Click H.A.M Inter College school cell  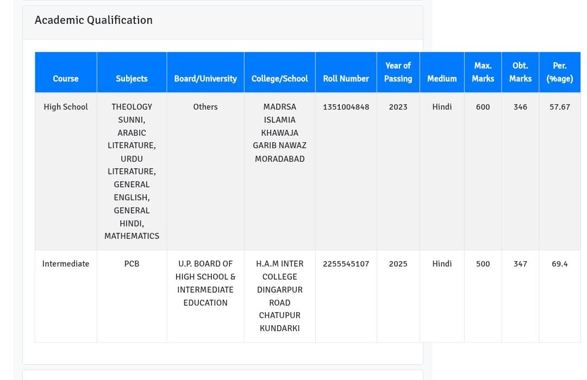tap(280, 296)
